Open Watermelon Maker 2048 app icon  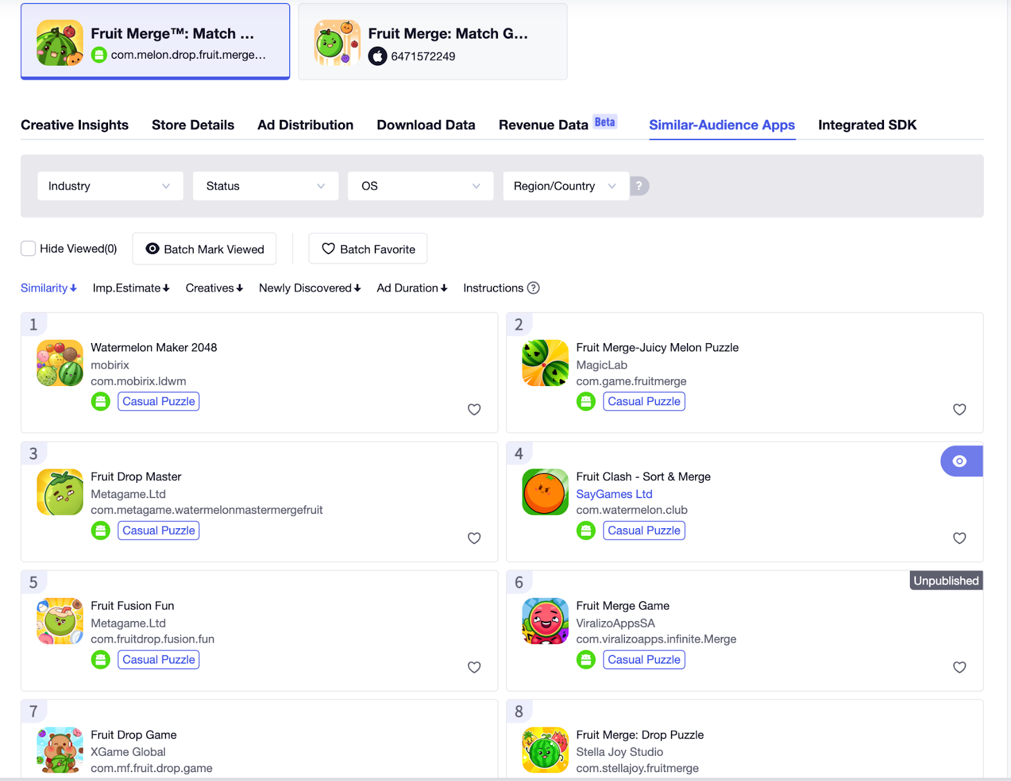pos(60,363)
